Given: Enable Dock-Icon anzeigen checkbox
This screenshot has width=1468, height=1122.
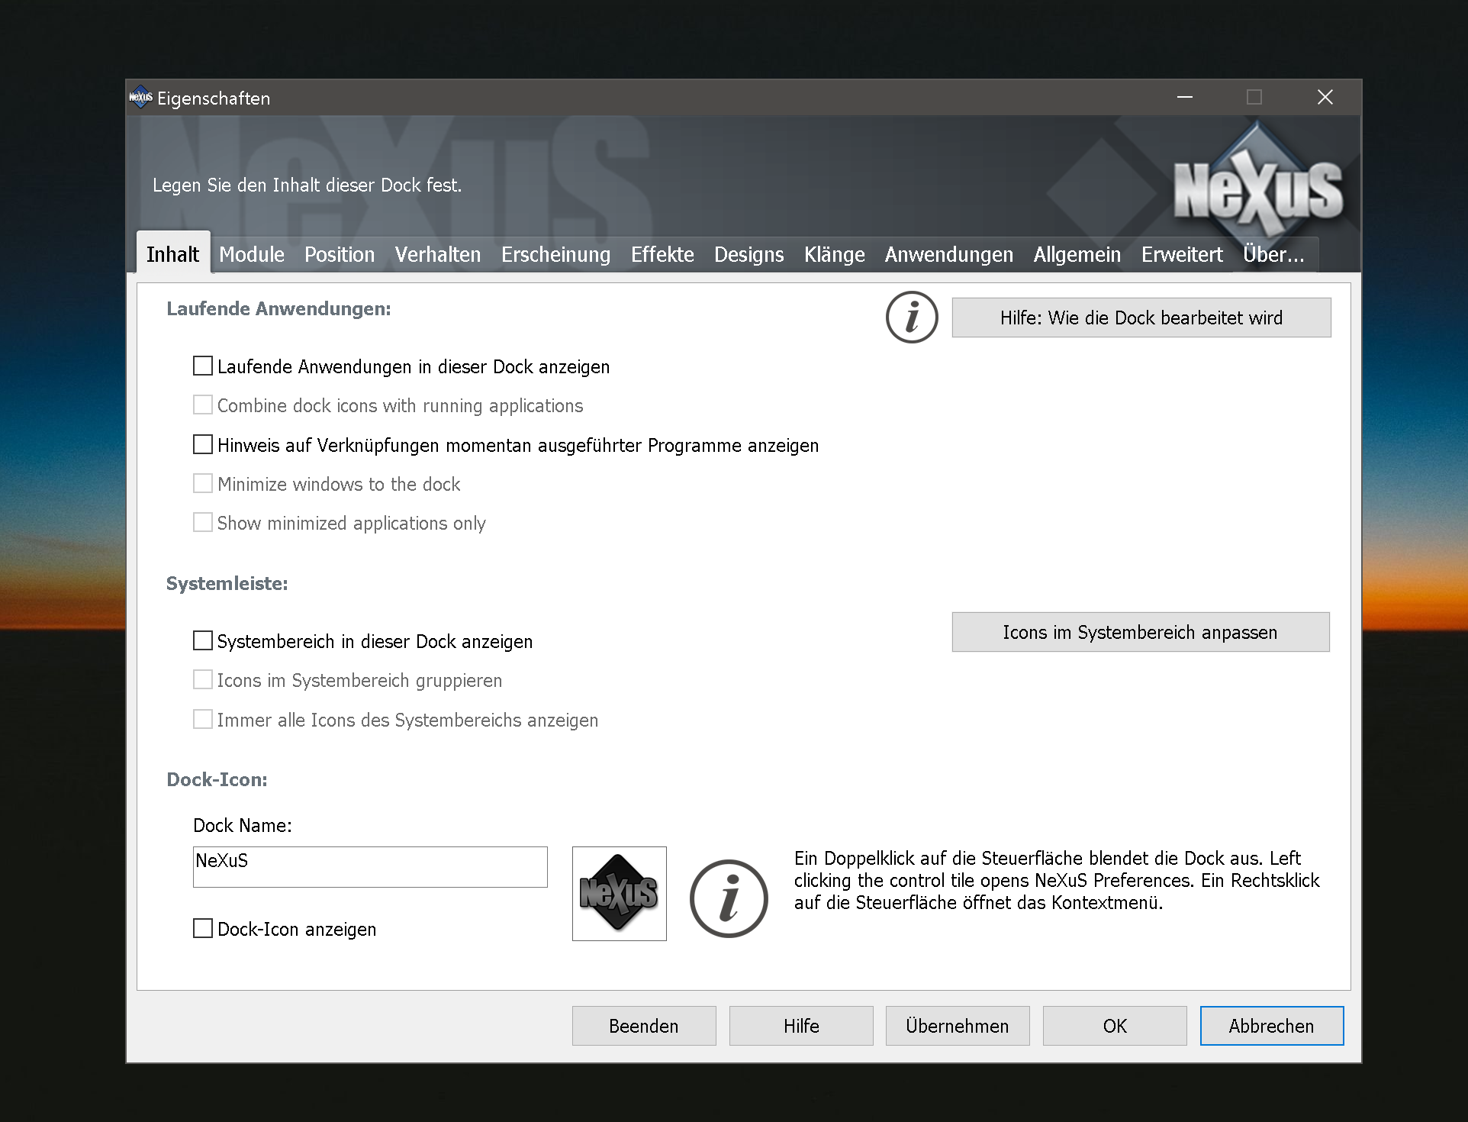Looking at the screenshot, I should [x=203, y=928].
